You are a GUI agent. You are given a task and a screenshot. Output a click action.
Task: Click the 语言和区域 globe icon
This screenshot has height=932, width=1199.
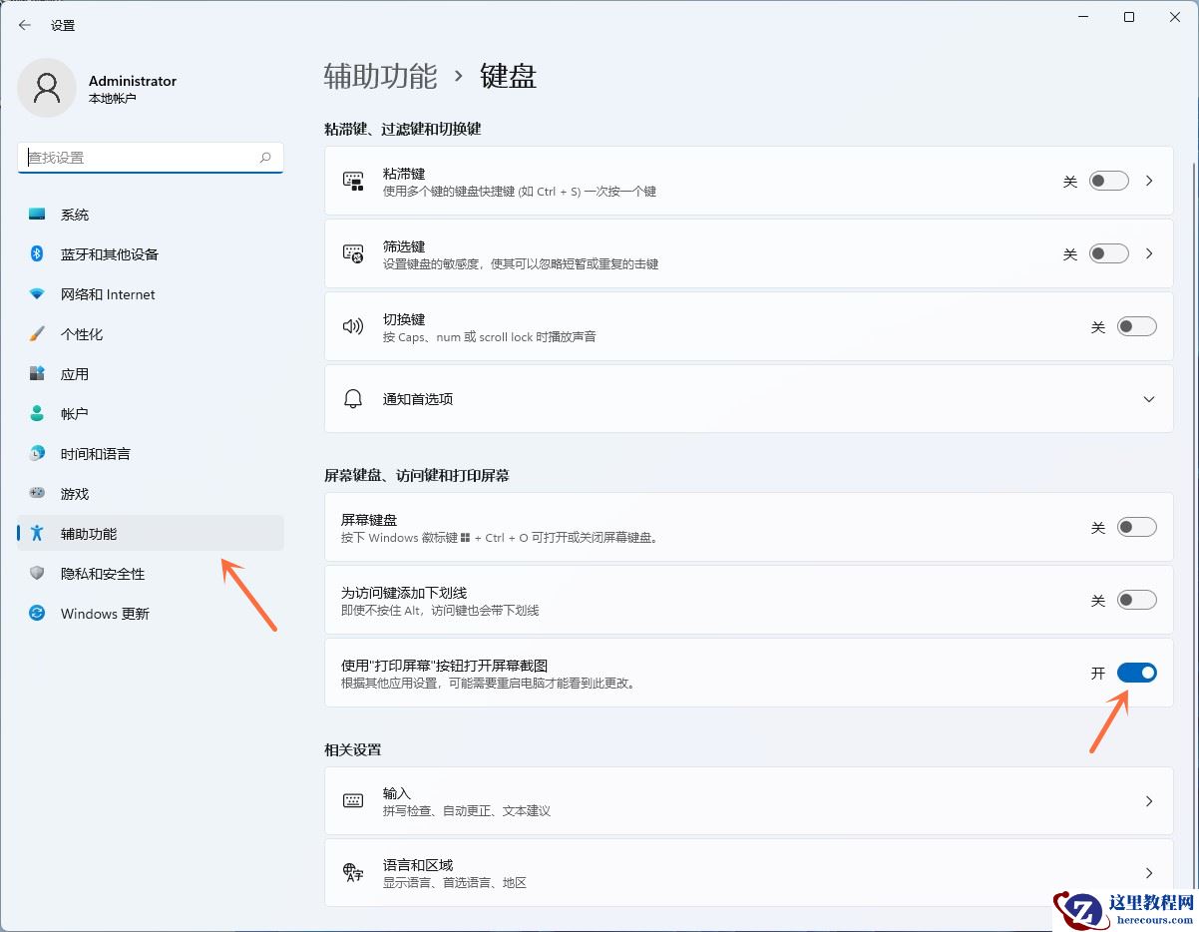[x=353, y=872]
